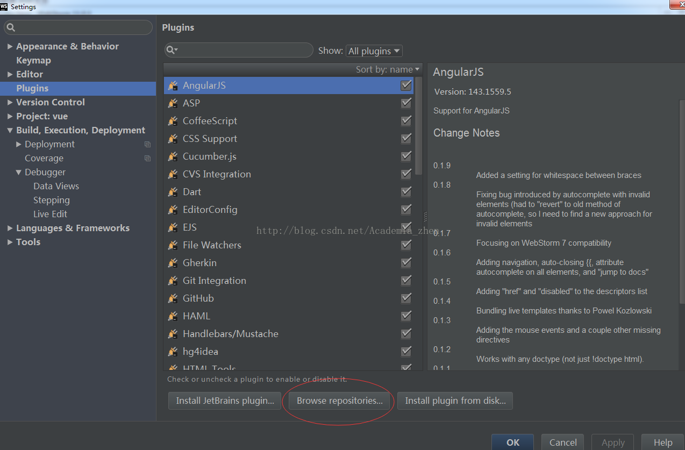
Task: Expand the Project: vue section
Action: click(x=10, y=116)
